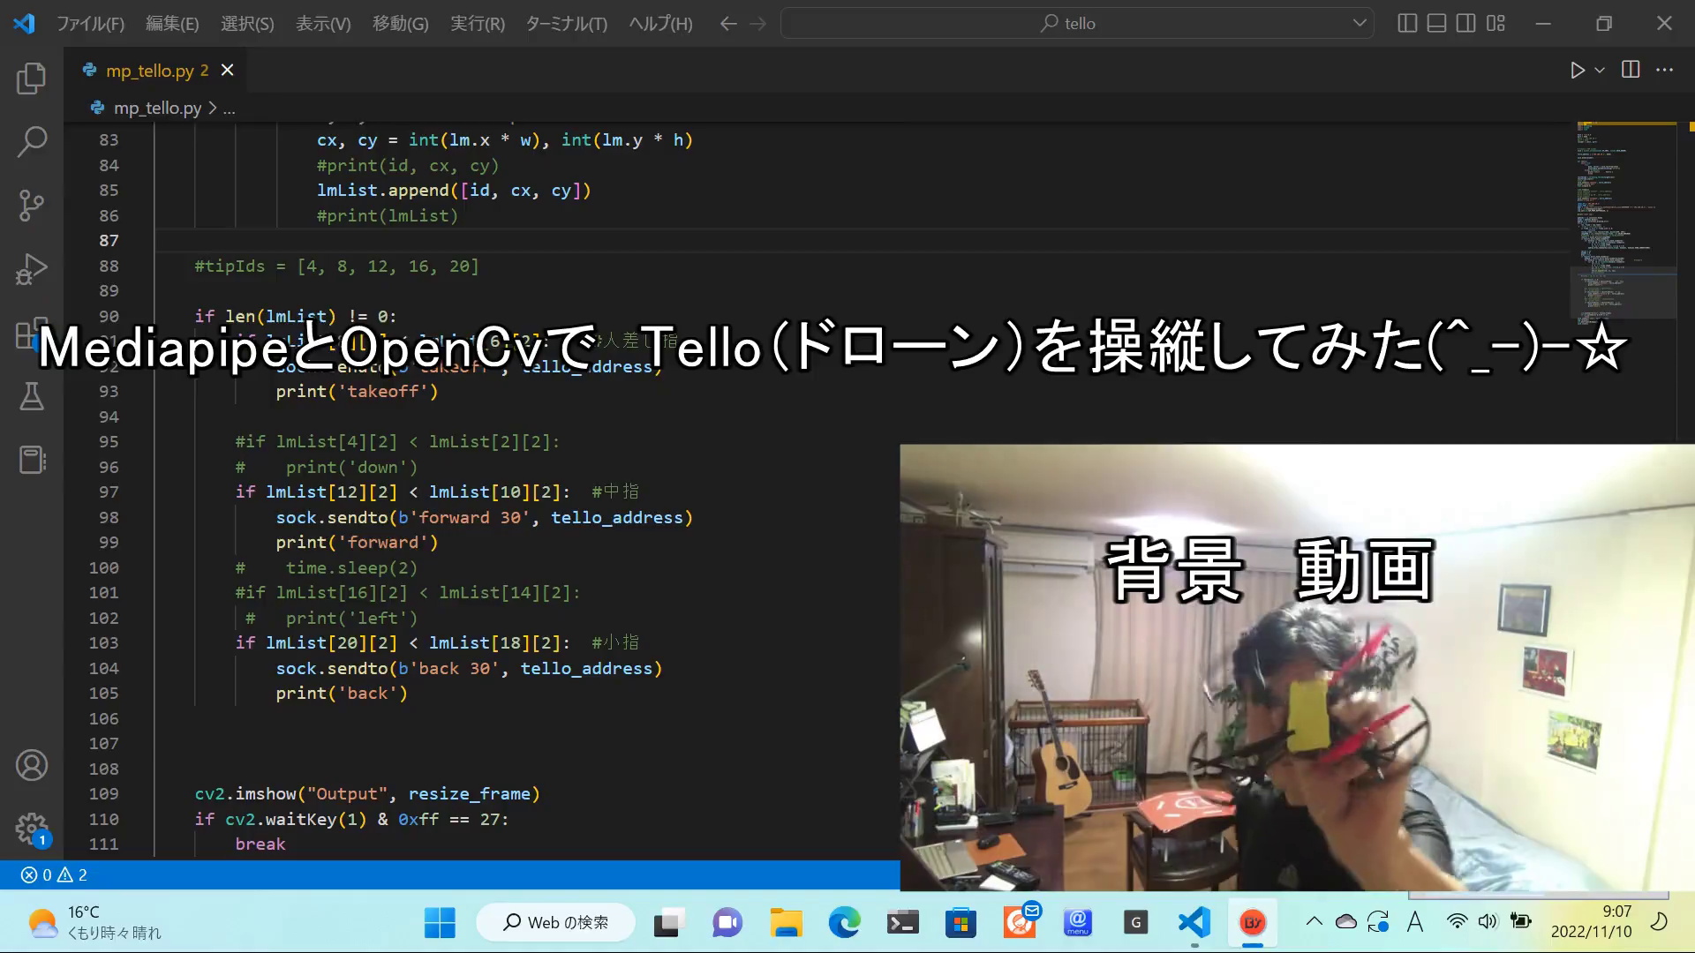Open the 選択(S) menu
The width and height of the screenshot is (1695, 953).
[247, 24]
